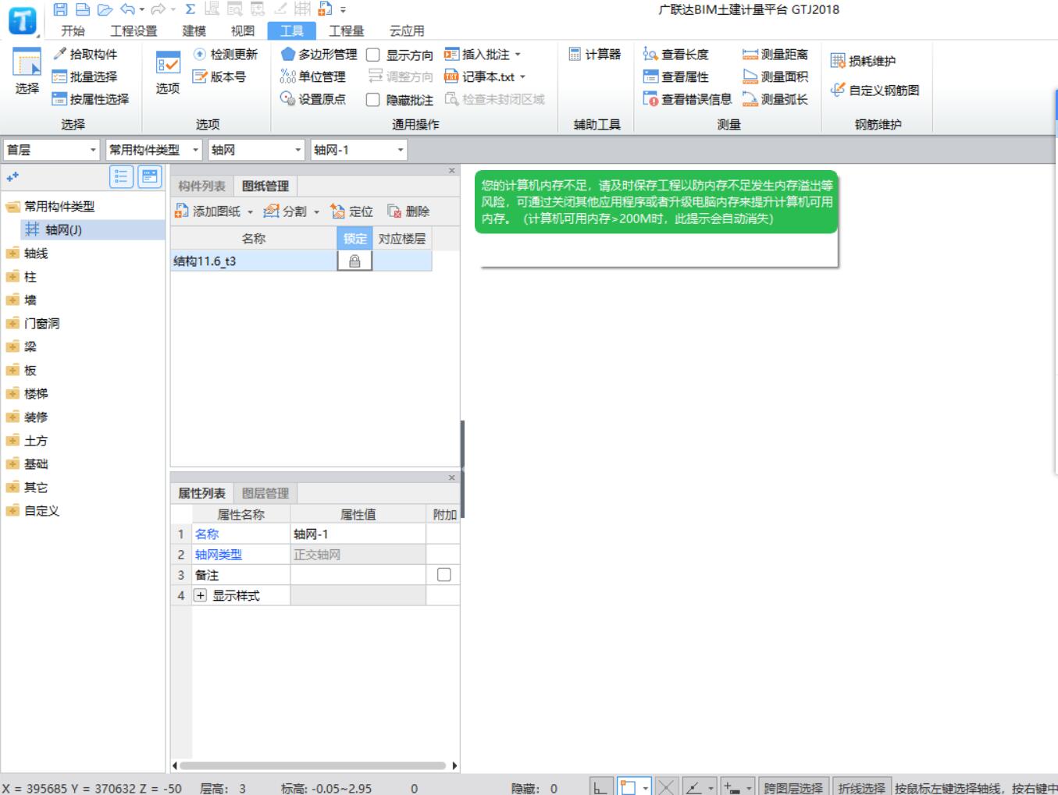Screen dimensions: 1058x795
Task: Open the 选项 options tool
Action: point(168,72)
